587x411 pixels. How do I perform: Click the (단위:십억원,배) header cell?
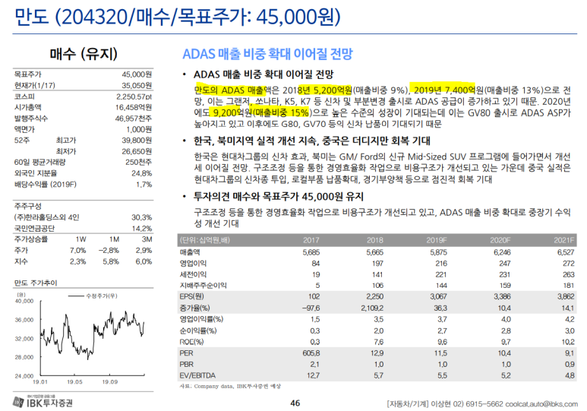pyautogui.click(x=205, y=240)
